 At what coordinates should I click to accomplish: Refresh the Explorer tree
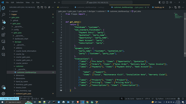click(x=46, y=7)
